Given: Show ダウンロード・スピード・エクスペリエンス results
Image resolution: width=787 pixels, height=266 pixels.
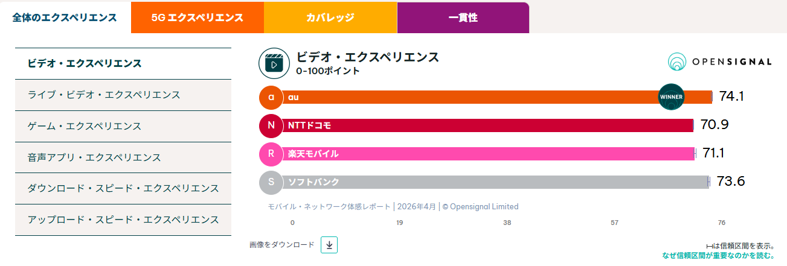Looking at the screenshot, I should pos(123,189).
